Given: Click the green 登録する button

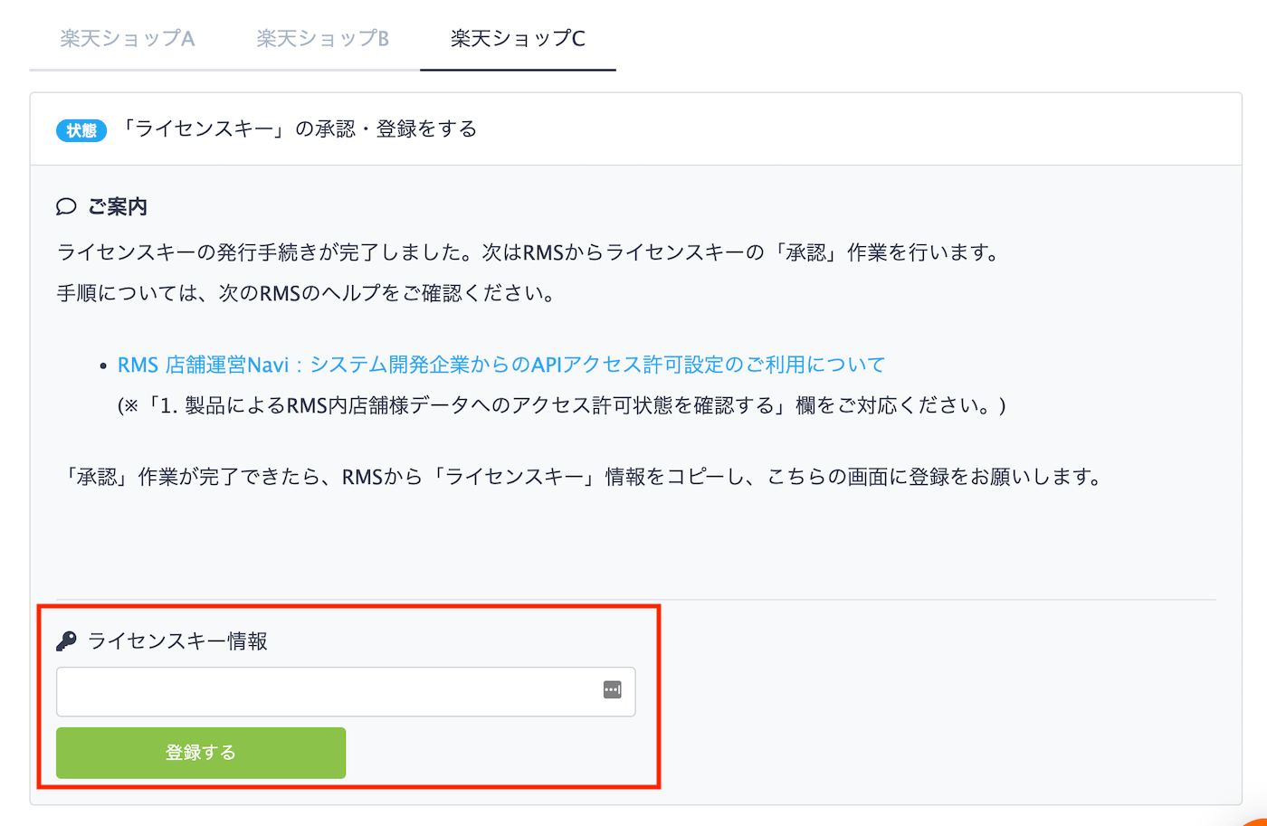Looking at the screenshot, I should 201,753.
